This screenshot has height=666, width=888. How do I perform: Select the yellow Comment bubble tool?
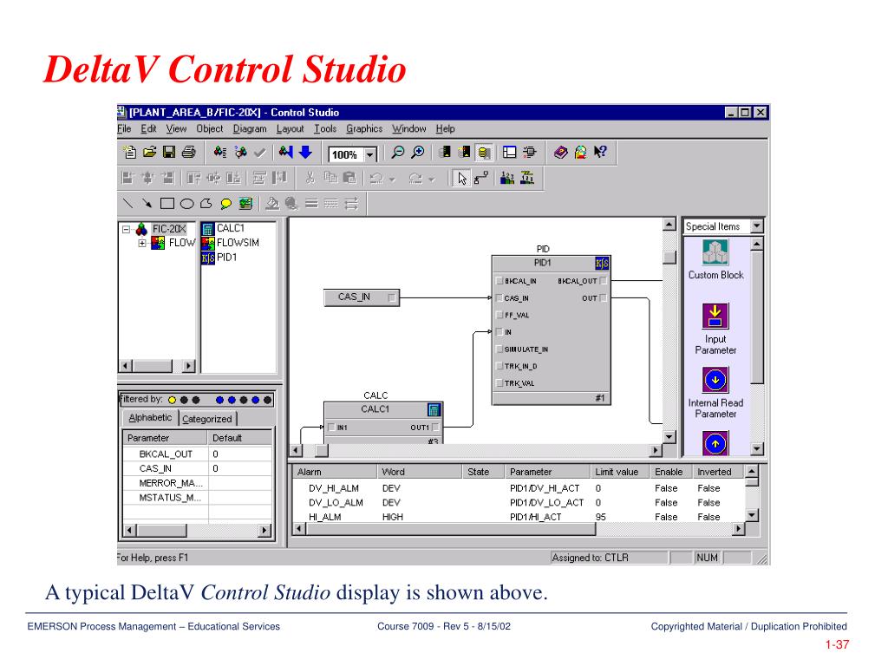[226, 204]
